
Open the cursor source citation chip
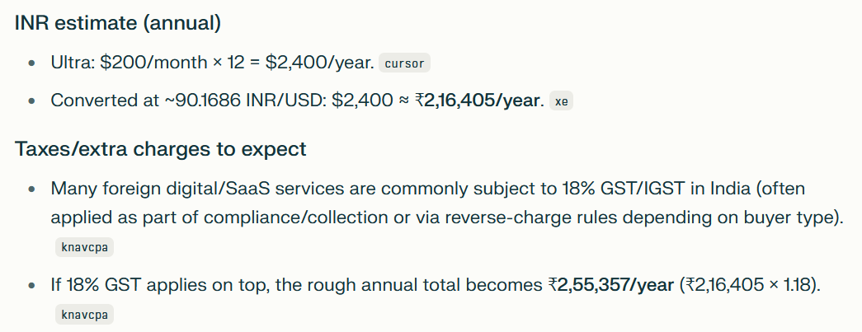[404, 63]
